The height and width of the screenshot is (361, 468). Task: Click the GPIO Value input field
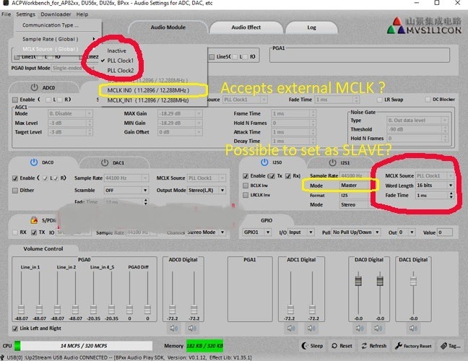click(x=445, y=232)
